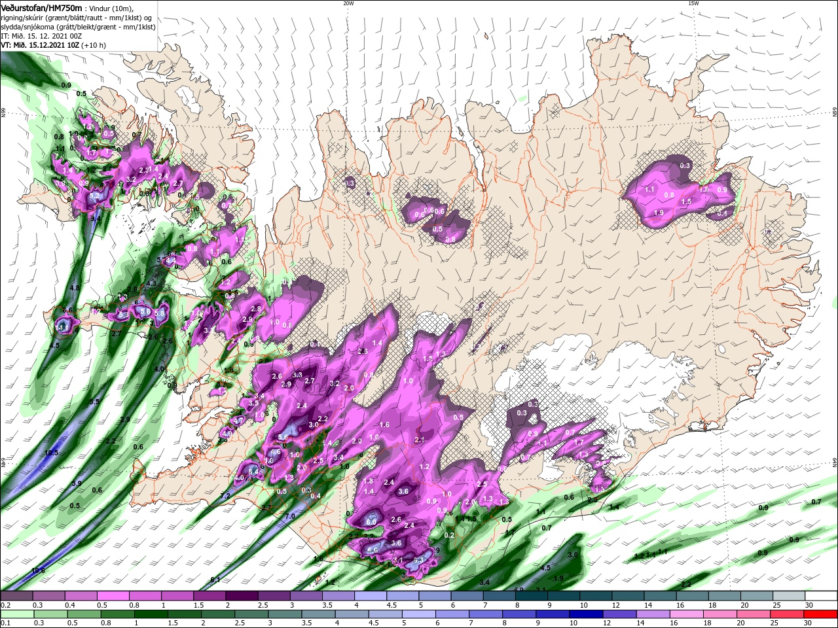
Task: Click the snow-scale swatch labeled 14
Action: click(660, 596)
